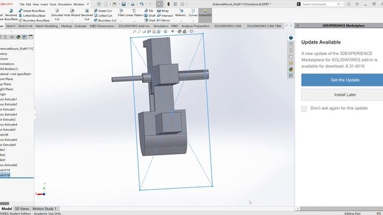Click the Select cursor tool
Screen dimensions: 383x215
(160, 4)
